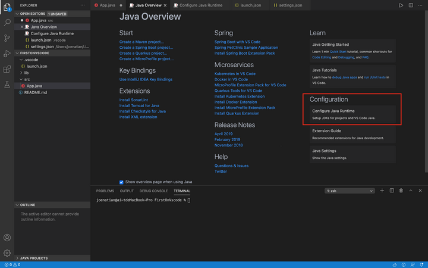The image size is (428, 268).
Task: Open the Search view in activity bar
Action: pos(7,23)
